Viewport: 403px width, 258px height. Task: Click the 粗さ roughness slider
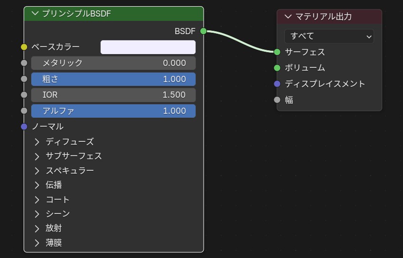tap(113, 79)
